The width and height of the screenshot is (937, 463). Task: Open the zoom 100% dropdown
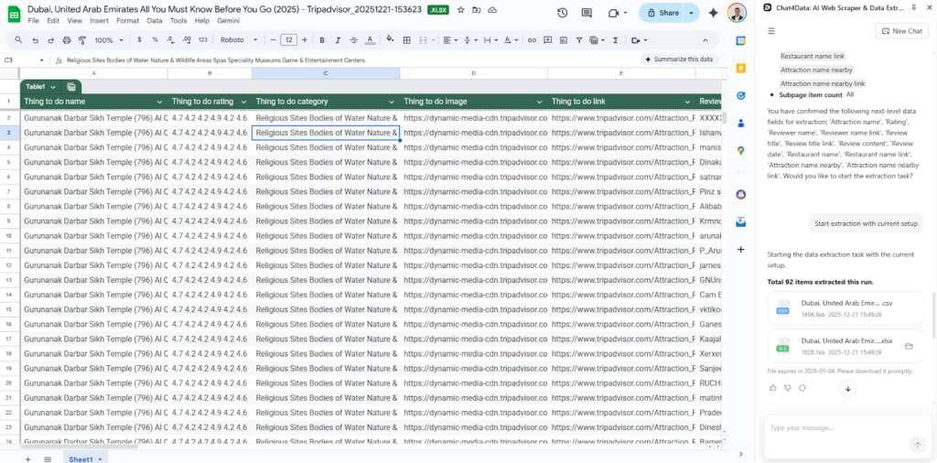(x=109, y=40)
